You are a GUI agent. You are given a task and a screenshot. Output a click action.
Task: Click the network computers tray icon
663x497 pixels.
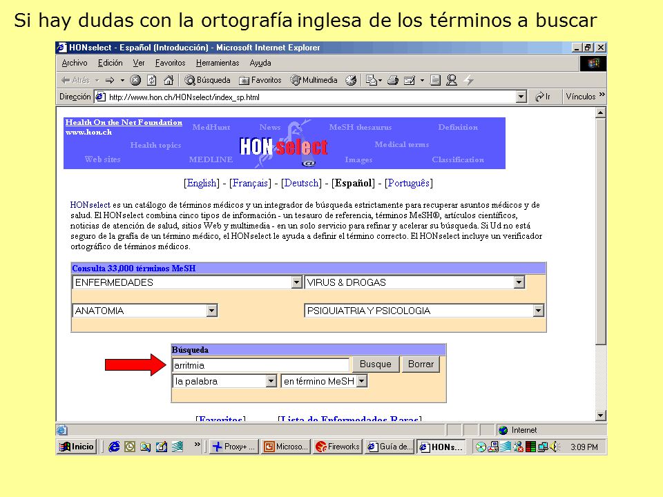(x=543, y=447)
